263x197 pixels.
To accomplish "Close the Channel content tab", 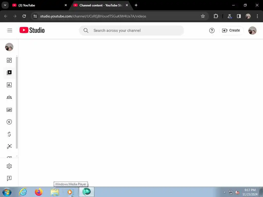I will 127,5.
